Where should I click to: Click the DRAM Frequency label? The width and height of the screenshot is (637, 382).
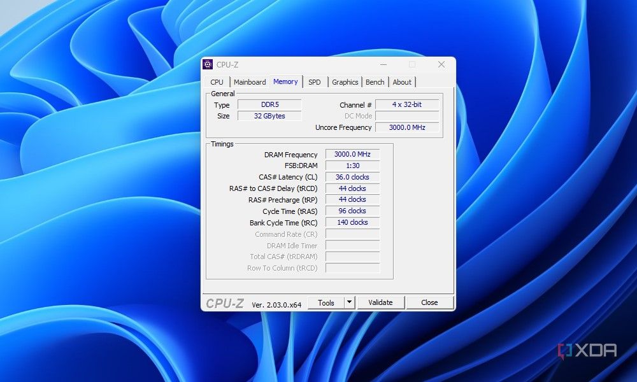point(291,155)
